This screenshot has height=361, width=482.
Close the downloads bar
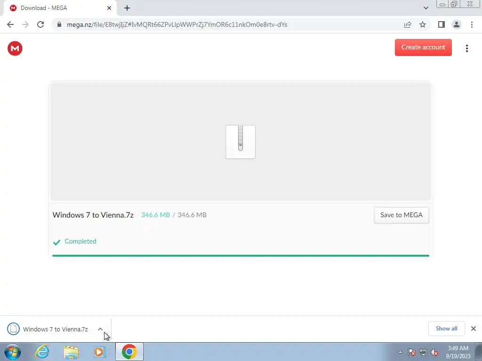pos(474,329)
